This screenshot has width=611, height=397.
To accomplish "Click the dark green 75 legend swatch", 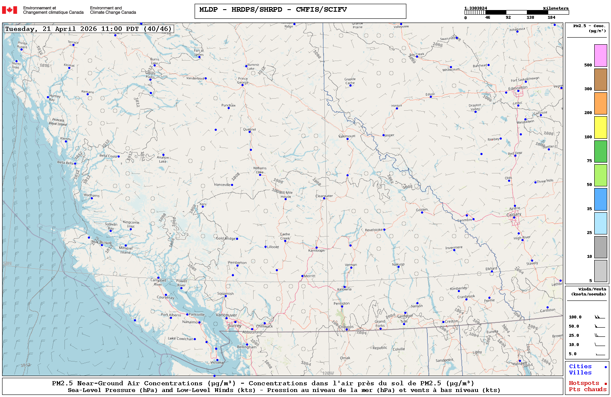I will click(601, 151).
